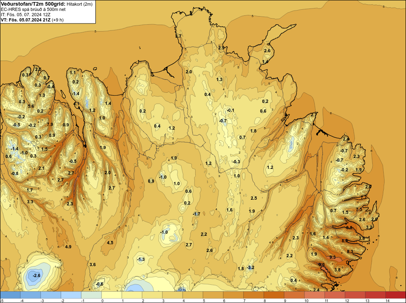The image size is (406, 303).
Task: Click the 4.1 temperature value
Action: click(x=77, y=104)
